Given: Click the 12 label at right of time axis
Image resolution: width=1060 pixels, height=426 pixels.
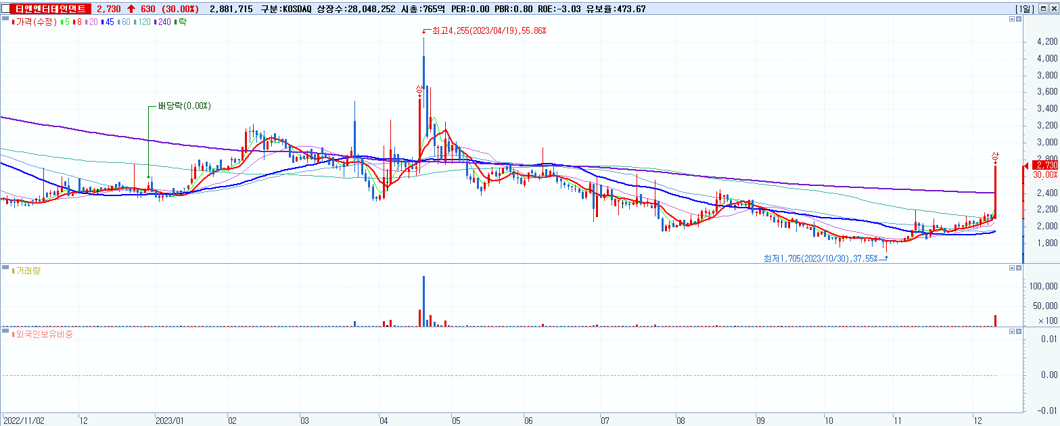Looking at the screenshot, I should pos(977,420).
